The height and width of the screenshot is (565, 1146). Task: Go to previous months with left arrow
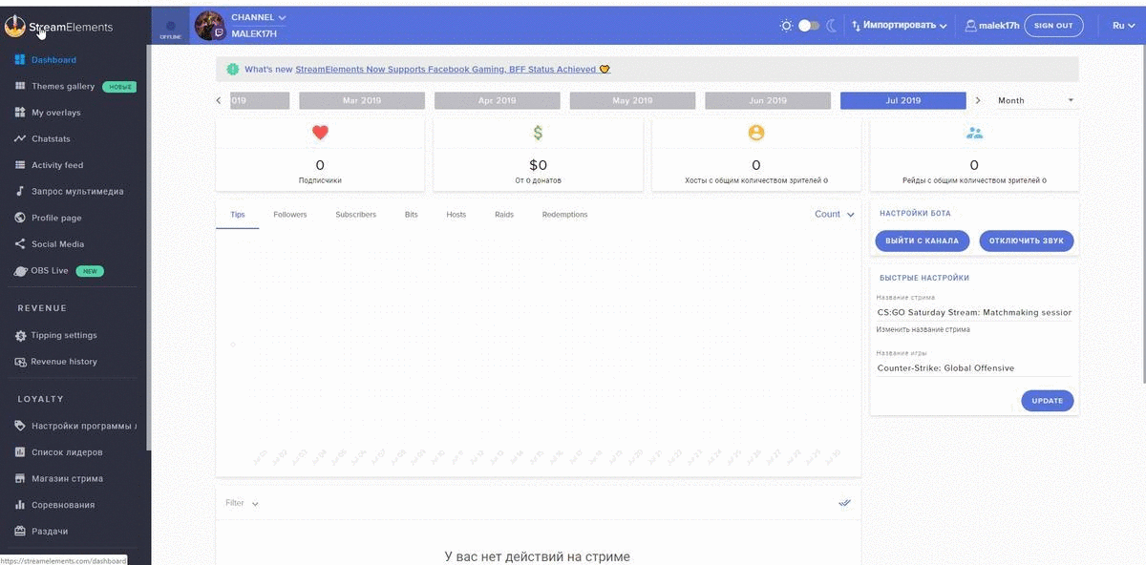click(x=219, y=100)
